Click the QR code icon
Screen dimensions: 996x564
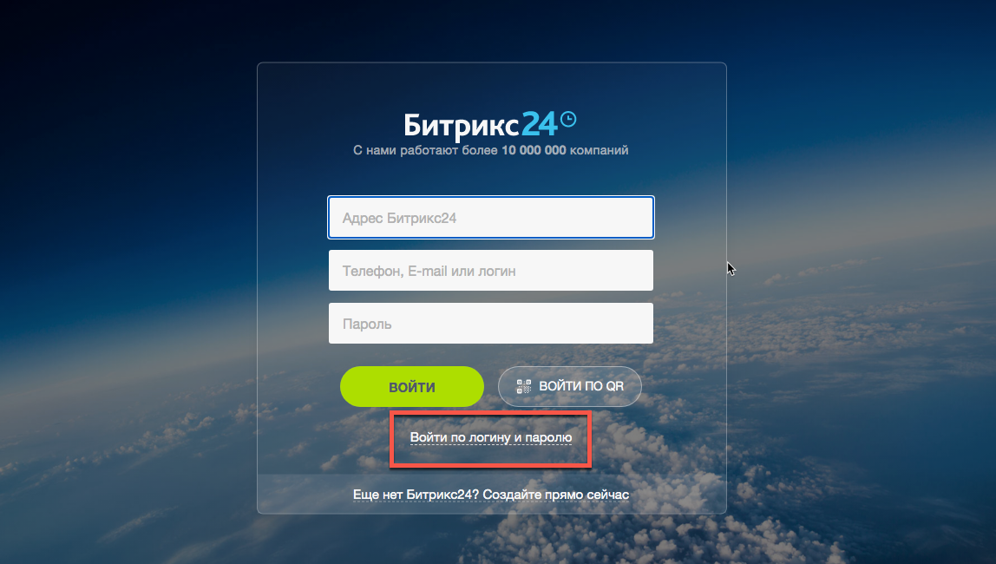pyautogui.click(x=523, y=386)
